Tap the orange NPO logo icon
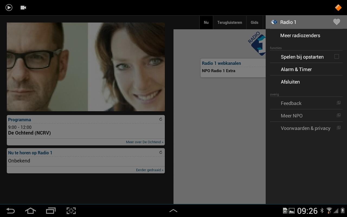Screen dimensions: 347x217 [338, 8]
